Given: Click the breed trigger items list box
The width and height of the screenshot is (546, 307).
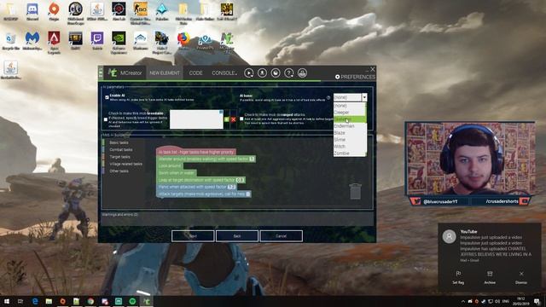Looking at the screenshot, I should pos(196,119).
